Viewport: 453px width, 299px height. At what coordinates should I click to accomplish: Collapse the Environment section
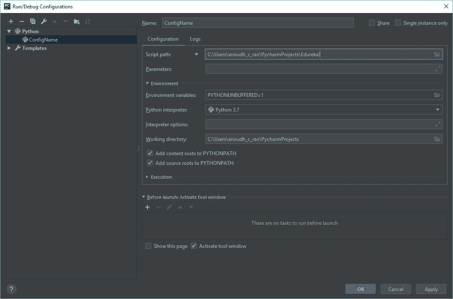click(147, 83)
